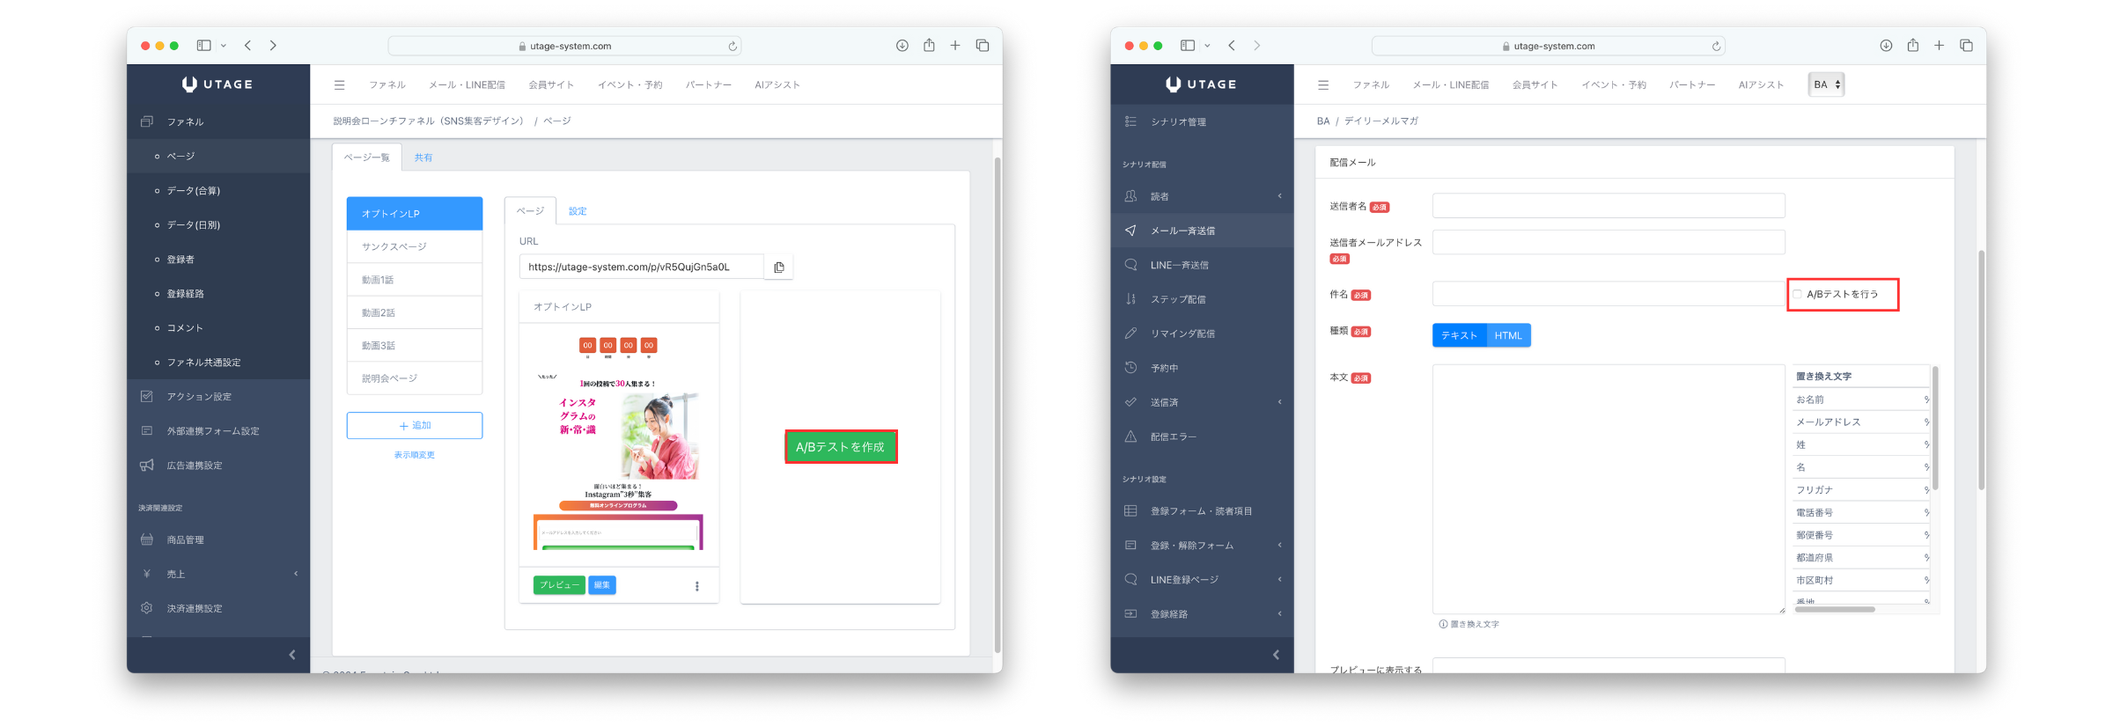Click アクション設定 checkbox icon in left sidebar

pos(147,397)
